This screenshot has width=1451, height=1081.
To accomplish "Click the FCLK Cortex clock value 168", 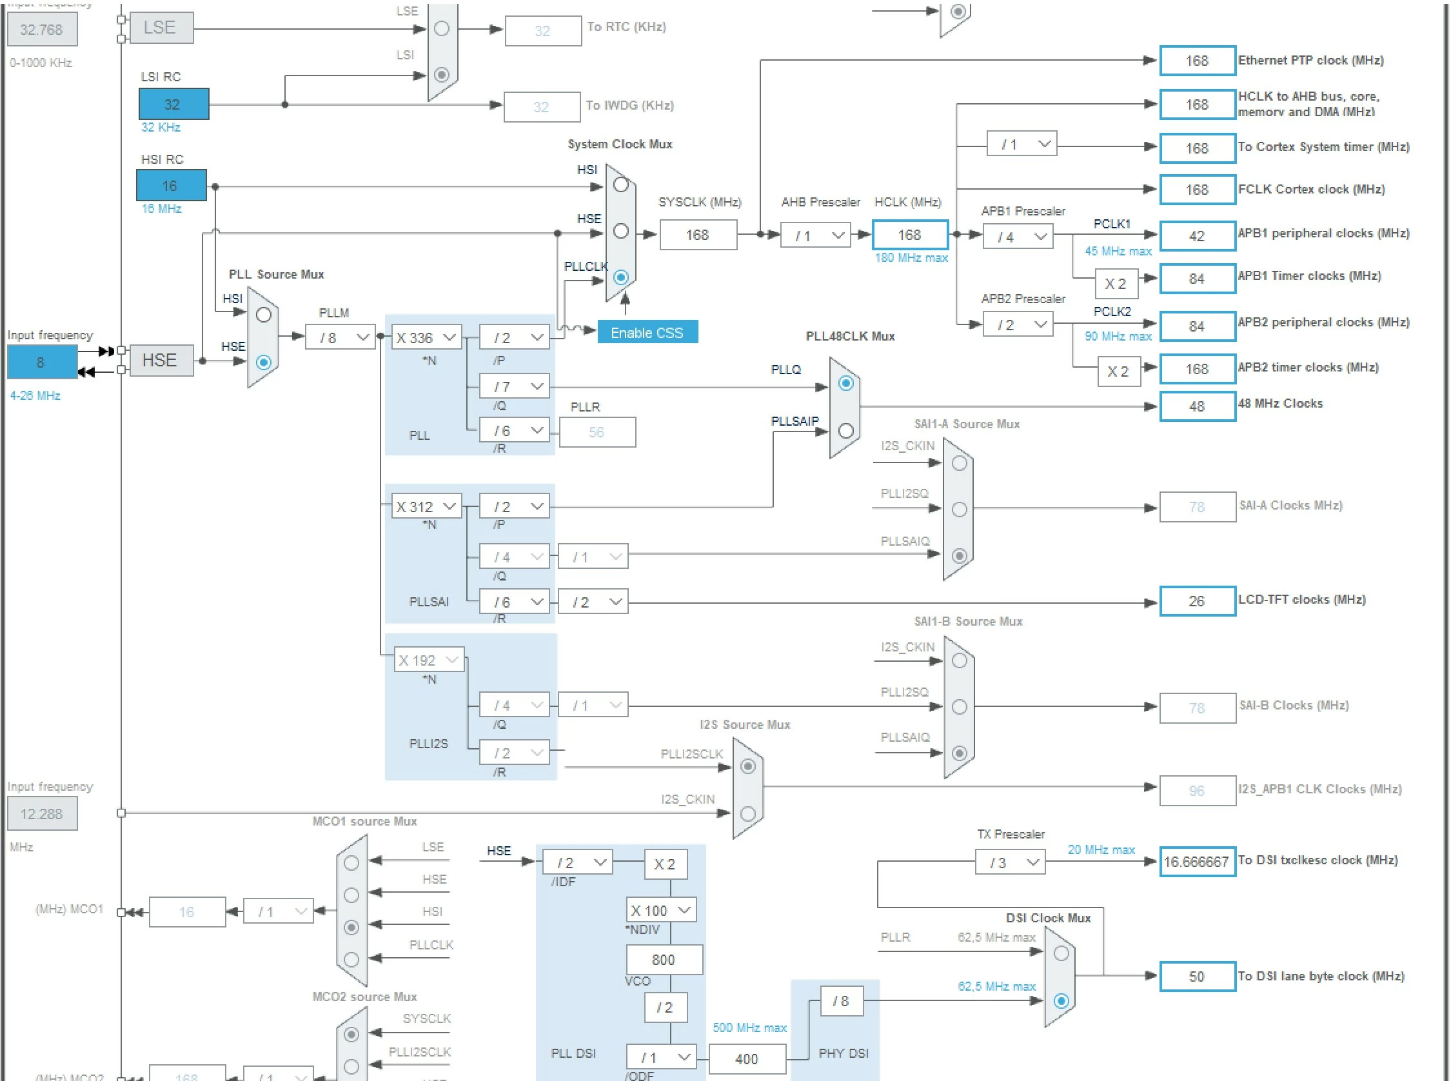I will [x=1197, y=190].
